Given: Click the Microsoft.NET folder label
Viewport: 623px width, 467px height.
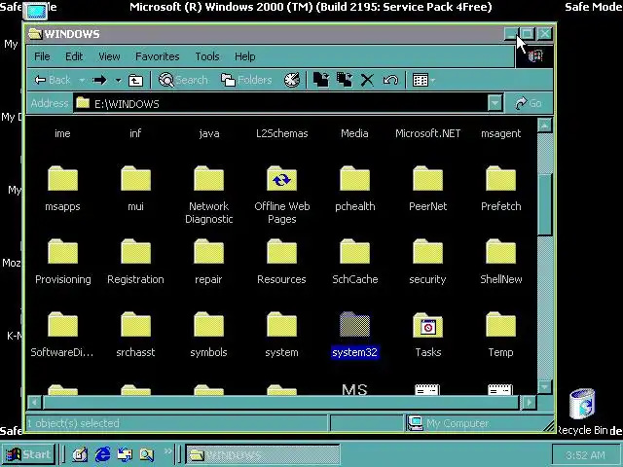Looking at the screenshot, I should pos(428,133).
